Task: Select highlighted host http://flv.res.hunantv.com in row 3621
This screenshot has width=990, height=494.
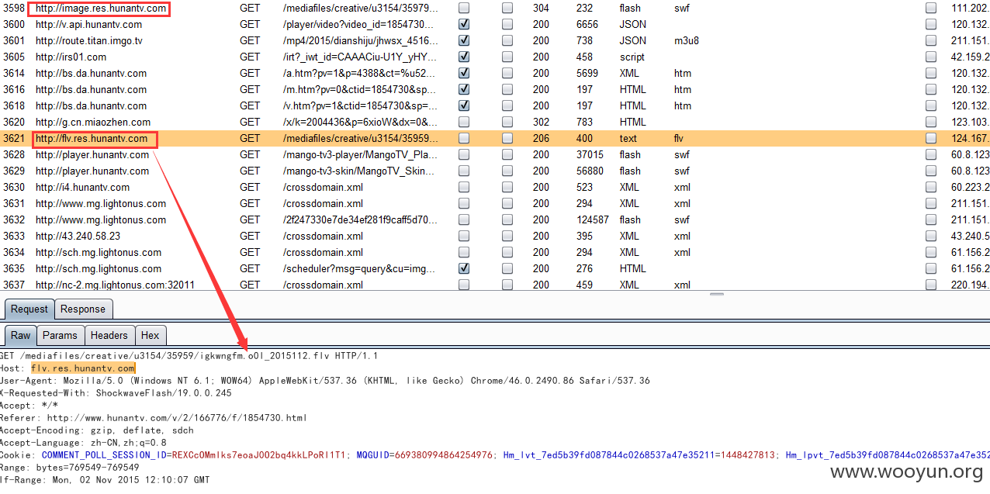Action: pyautogui.click(x=92, y=139)
